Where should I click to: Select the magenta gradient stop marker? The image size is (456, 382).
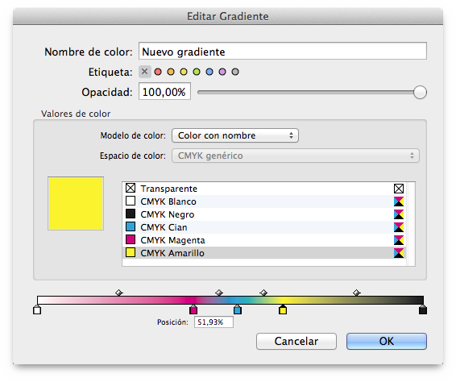pyautogui.click(x=193, y=309)
